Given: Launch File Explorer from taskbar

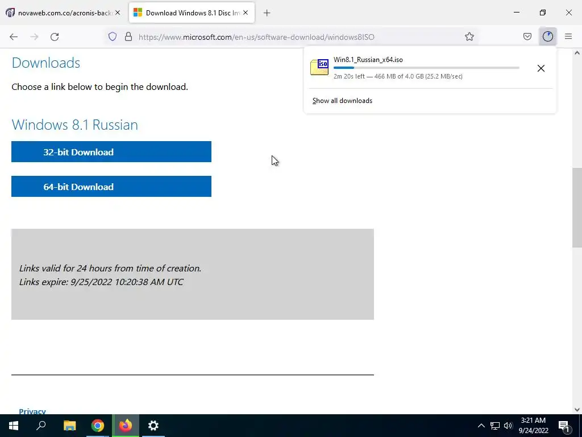Looking at the screenshot, I should 69,426.
